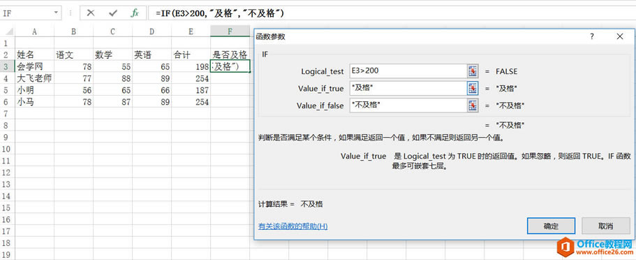The height and width of the screenshot is (260, 636).
Task: Click 大飞老师's 语文 score 77
Action: click(x=73, y=78)
